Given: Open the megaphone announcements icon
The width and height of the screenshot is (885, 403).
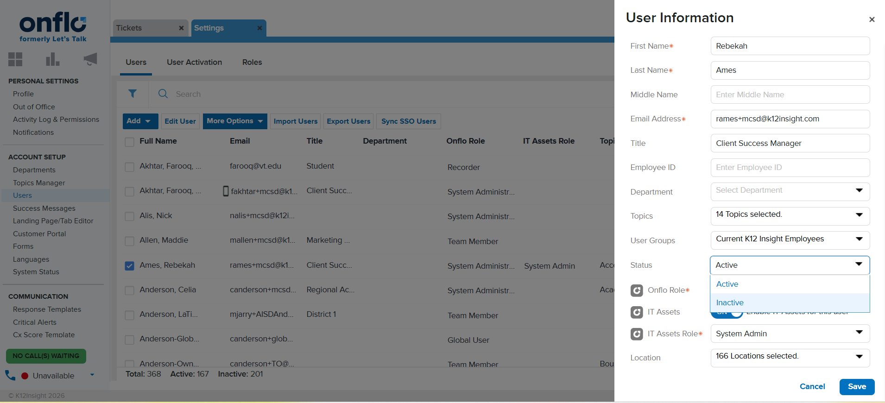Looking at the screenshot, I should (90, 59).
